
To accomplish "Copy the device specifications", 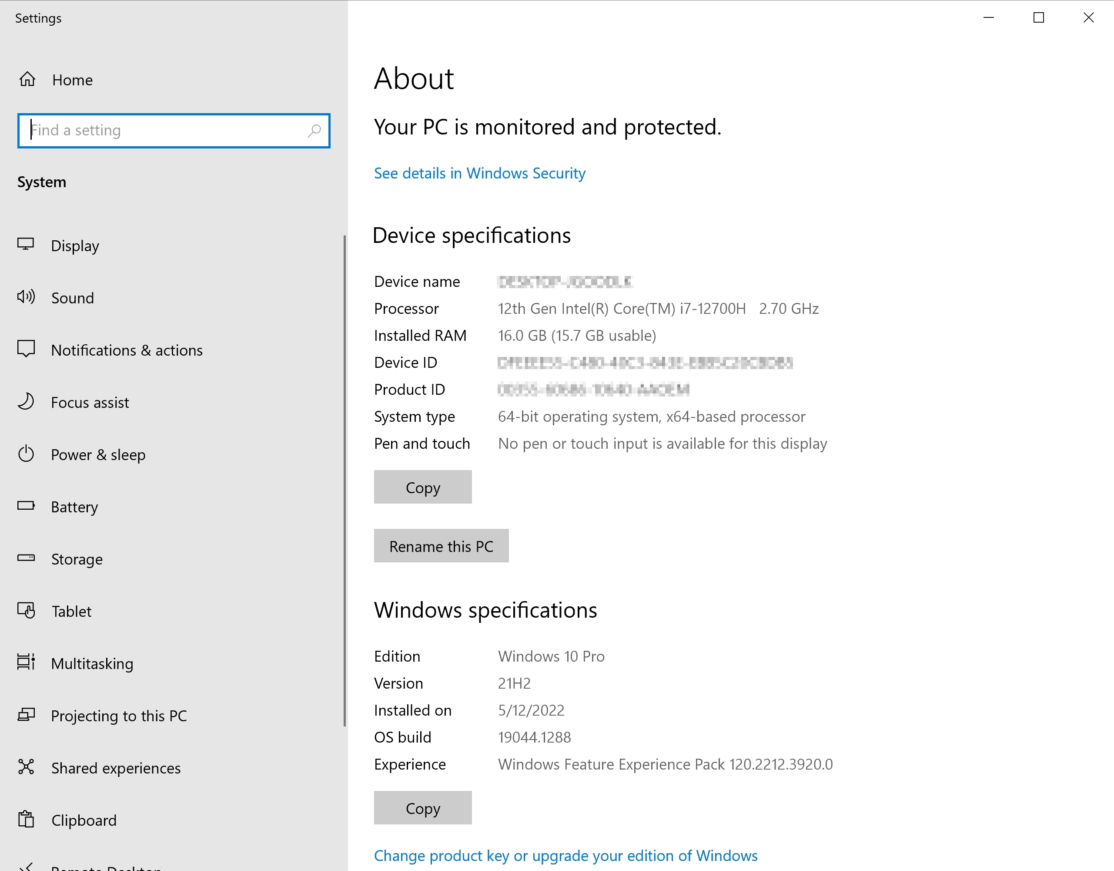I will 423,487.
